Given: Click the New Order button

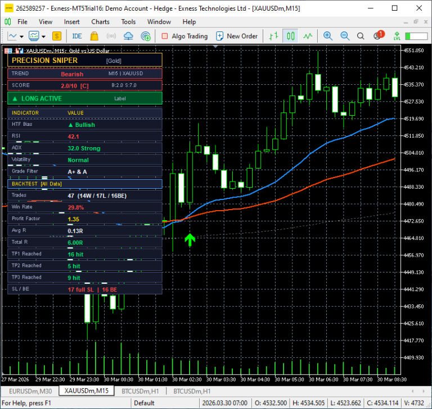Looking at the screenshot, I should (x=237, y=36).
